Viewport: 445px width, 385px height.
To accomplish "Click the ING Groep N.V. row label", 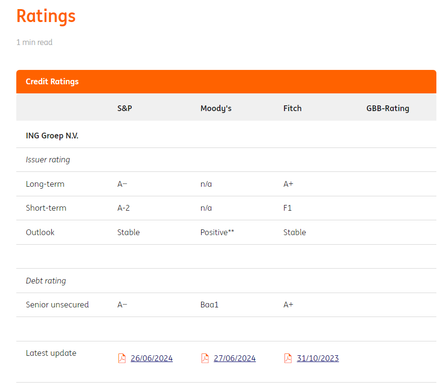I will coord(52,136).
